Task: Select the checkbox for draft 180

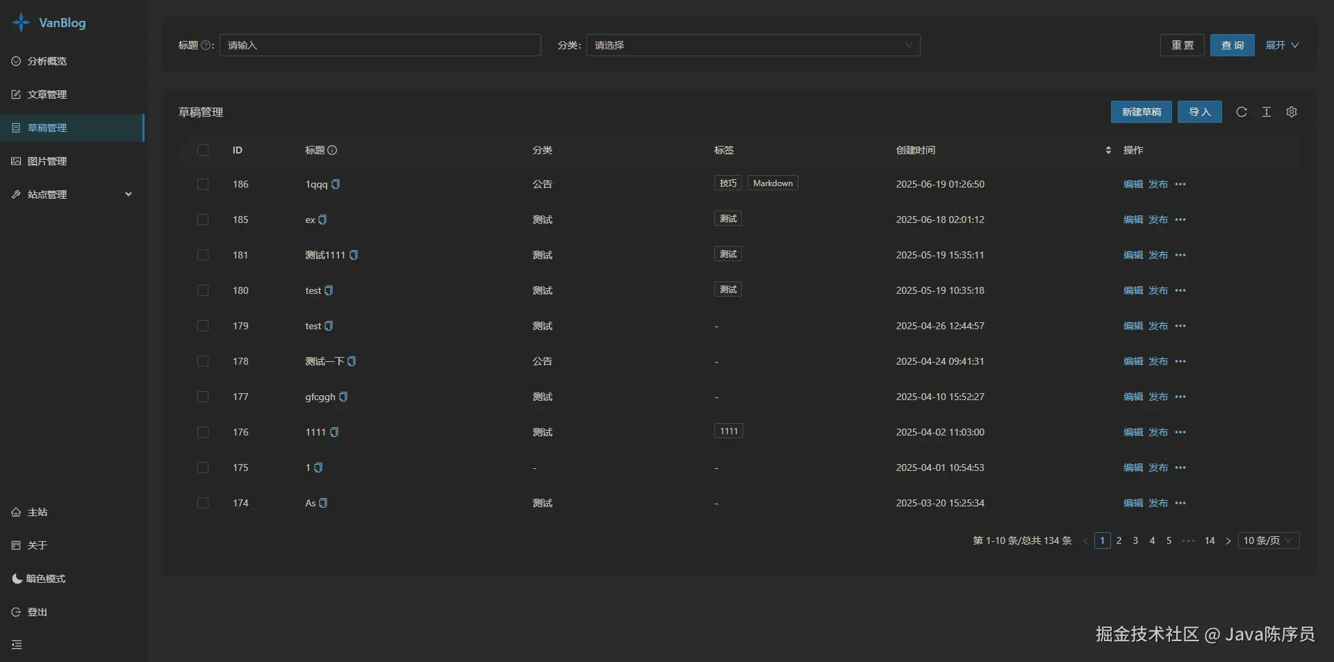Action: [x=203, y=290]
